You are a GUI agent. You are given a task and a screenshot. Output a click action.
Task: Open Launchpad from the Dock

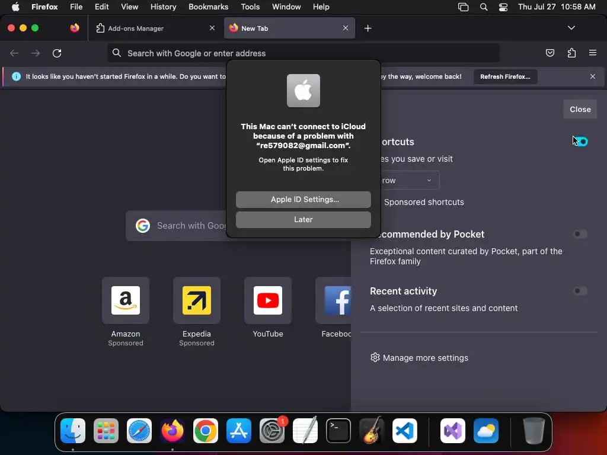click(x=106, y=431)
